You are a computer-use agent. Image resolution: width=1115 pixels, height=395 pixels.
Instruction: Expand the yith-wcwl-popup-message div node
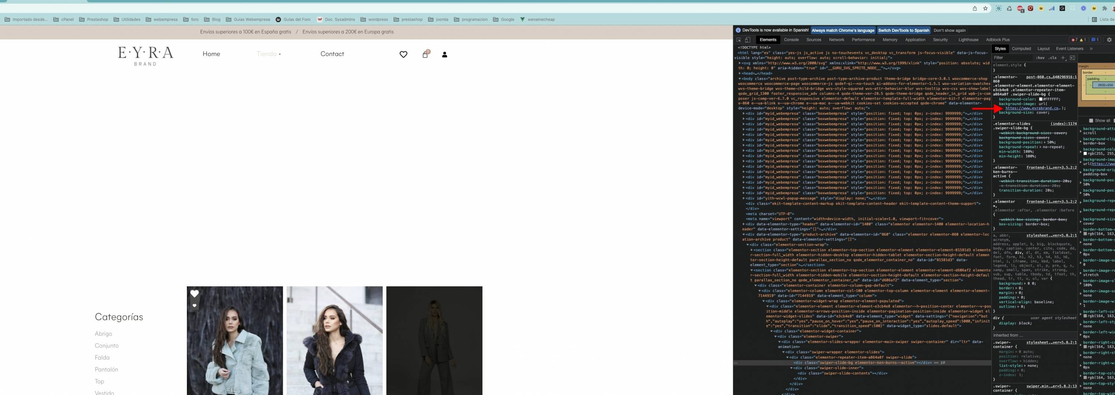(744, 198)
